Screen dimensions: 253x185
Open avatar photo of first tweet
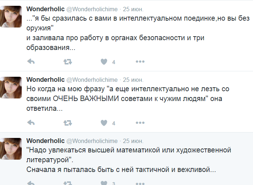click(11, 17)
